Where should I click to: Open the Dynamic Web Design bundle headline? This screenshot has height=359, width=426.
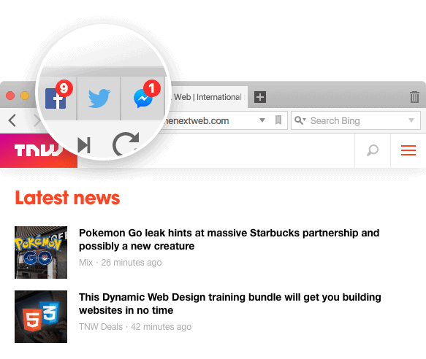click(230, 304)
